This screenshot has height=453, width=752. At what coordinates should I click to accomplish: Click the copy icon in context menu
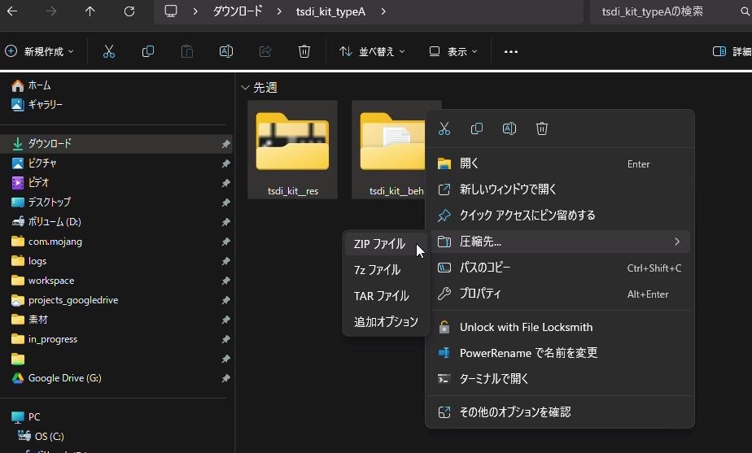[x=477, y=128]
